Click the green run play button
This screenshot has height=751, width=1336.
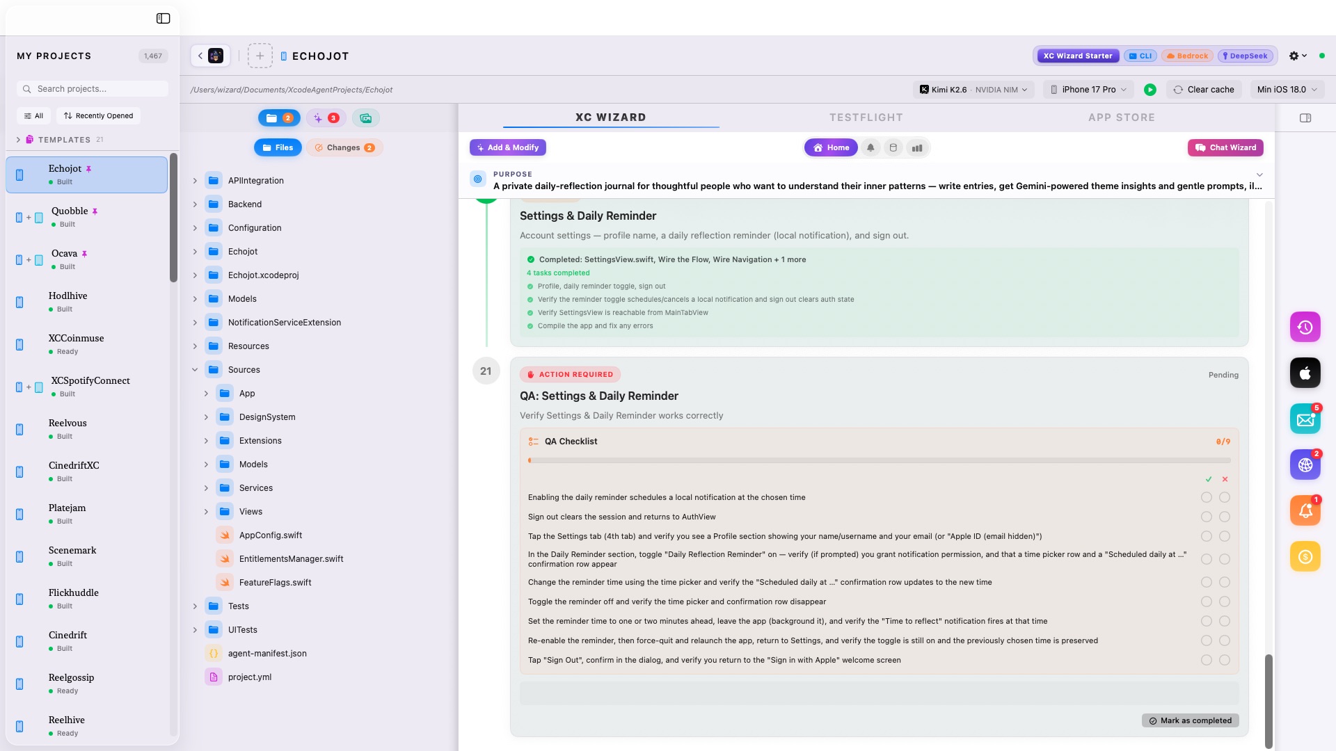tap(1150, 90)
